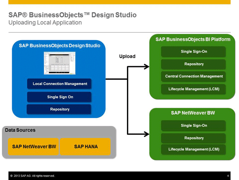
Task: Click the Uploading Local Application subtitle
Action: point(45,23)
